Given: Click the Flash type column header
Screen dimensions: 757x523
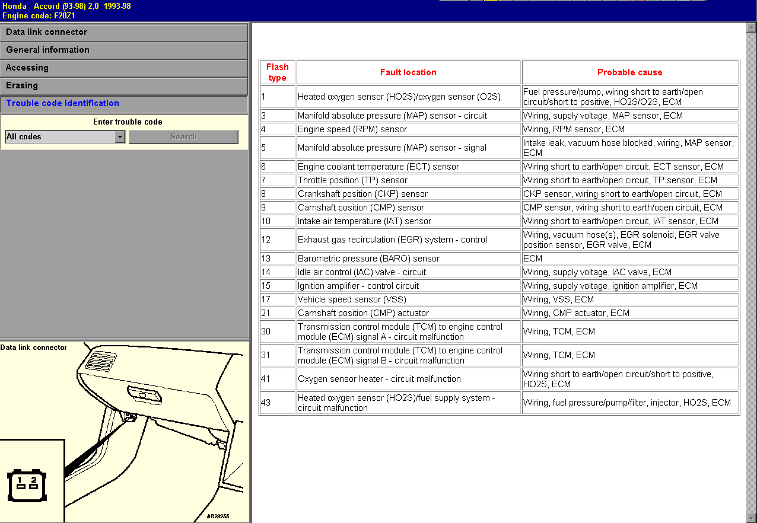Looking at the screenshot, I should [277, 72].
